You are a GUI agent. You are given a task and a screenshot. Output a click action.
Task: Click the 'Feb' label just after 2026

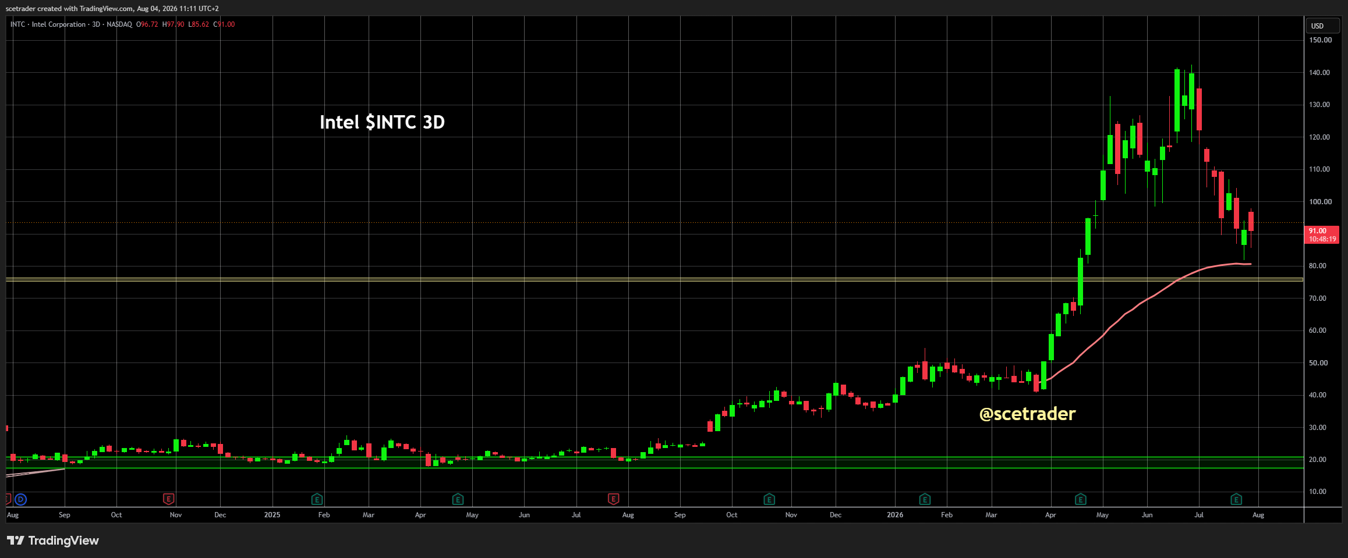pyautogui.click(x=947, y=515)
